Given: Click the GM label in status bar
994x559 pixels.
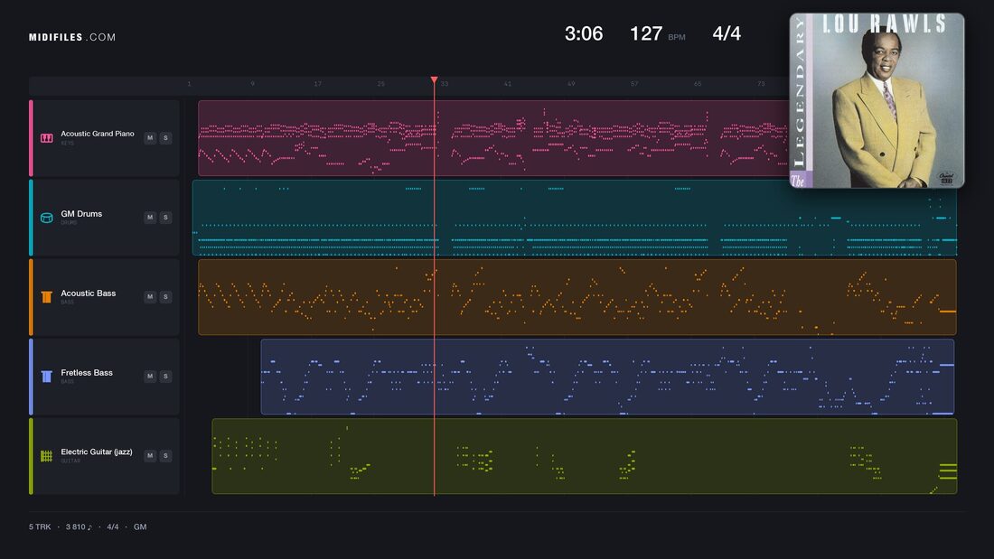Looking at the screenshot, I should (x=140, y=526).
